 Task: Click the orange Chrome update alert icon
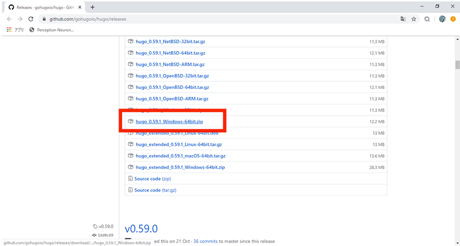[x=453, y=19]
